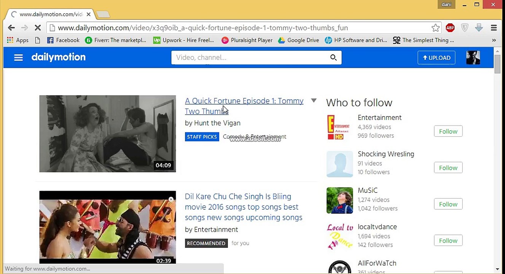Click the UPLOAD button
The image size is (505, 274).
436,58
